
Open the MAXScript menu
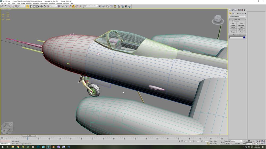pyautogui.click(x=66, y=3)
